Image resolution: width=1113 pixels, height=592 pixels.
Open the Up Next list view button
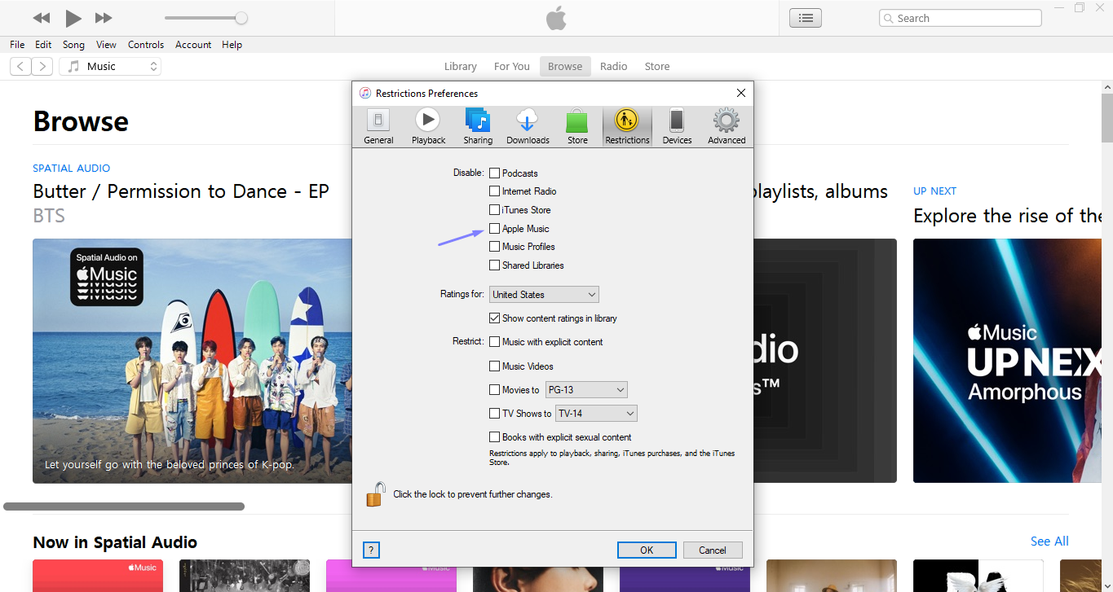pos(806,18)
